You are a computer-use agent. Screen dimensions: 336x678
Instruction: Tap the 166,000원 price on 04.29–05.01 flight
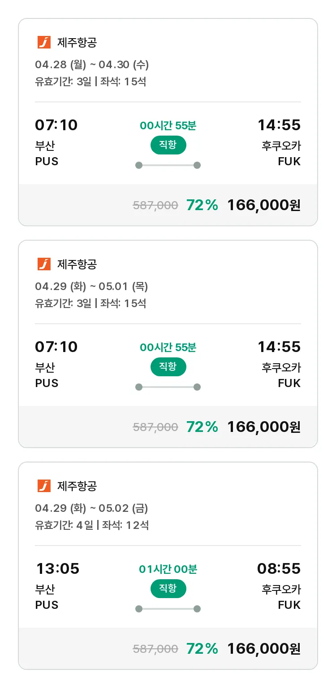[x=263, y=427]
